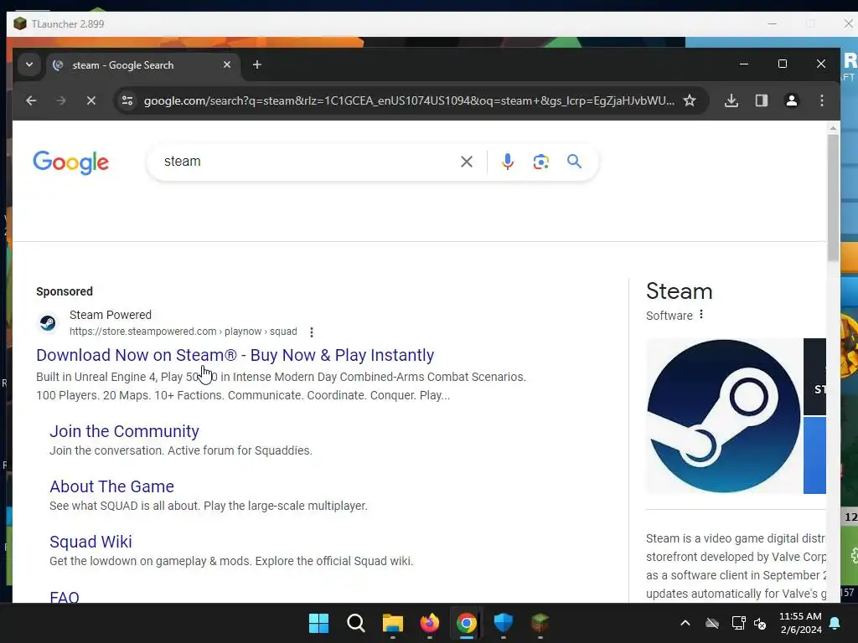Screen dimensions: 858x643
Task: Open ad options three-dot menu
Action: pos(312,332)
